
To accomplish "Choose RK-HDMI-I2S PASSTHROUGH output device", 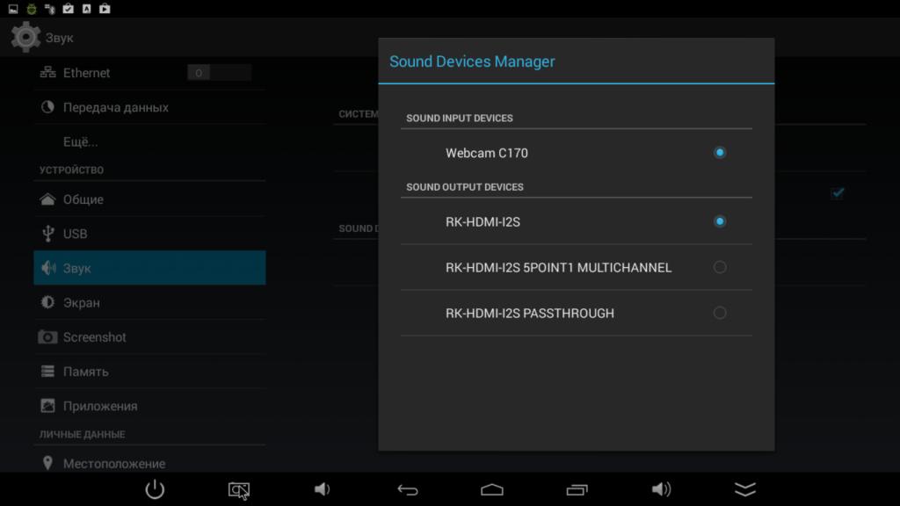I will (x=720, y=313).
